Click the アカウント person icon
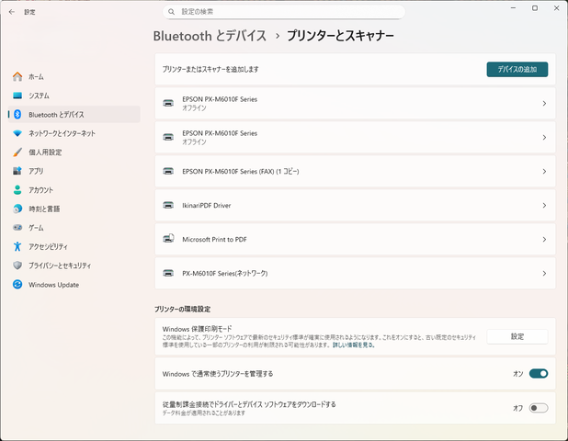 (x=17, y=190)
